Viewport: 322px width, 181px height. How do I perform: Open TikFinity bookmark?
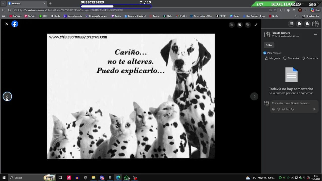pyautogui.click(x=30, y=16)
